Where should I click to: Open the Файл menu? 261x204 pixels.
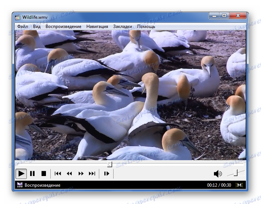coord(22,27)
